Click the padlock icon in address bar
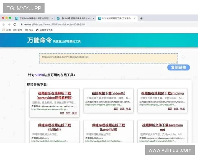This screenshot has height=158, width=198. tap(21, 24)
